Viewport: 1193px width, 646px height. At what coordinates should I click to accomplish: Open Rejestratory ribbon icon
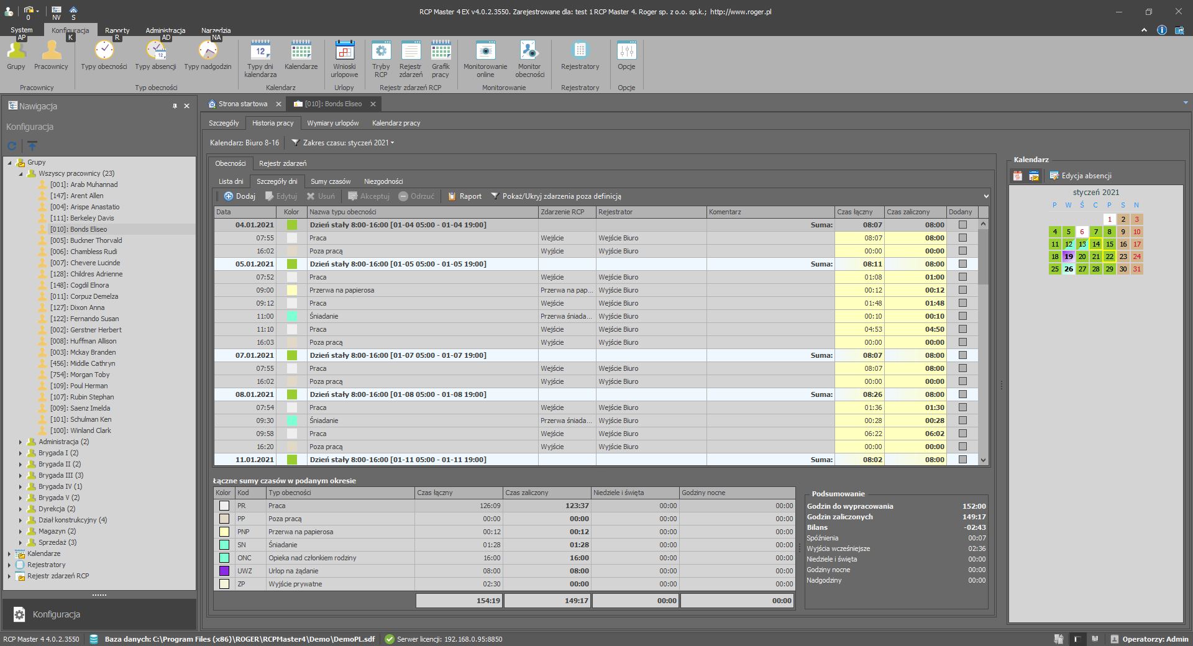tap(580, 52)
